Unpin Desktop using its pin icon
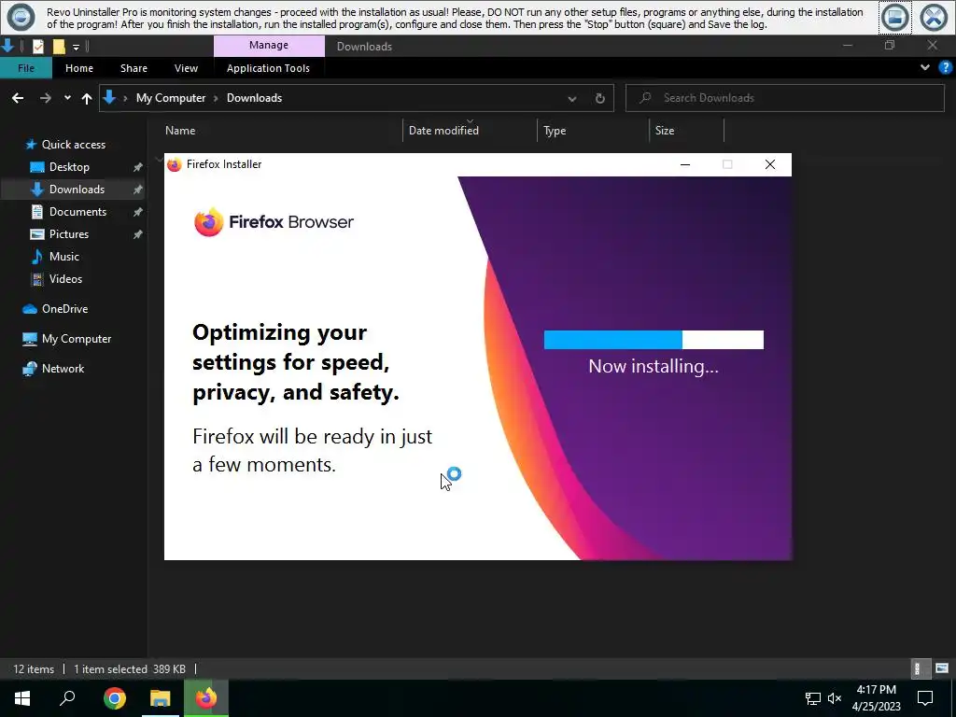956x717 pixels. (138, 167)
